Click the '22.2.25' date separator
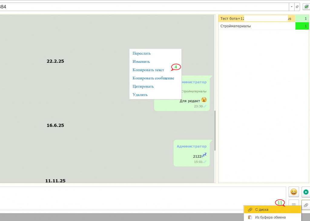The height and width of the screenshot is (221, 310). pyautogui.click(x=55, y=61)
